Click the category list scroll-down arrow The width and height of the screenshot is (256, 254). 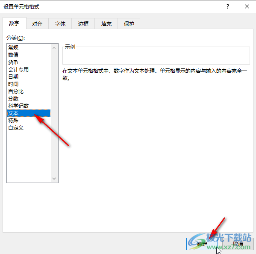point(54,179)
